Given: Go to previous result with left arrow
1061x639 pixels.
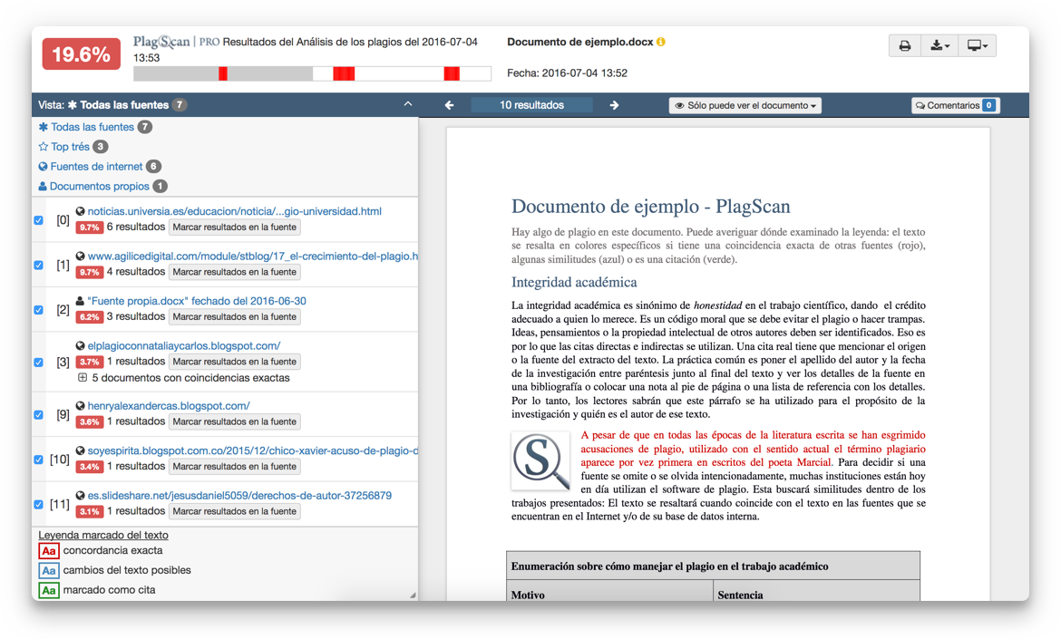Looking at the screenshot, I should 449,105.
